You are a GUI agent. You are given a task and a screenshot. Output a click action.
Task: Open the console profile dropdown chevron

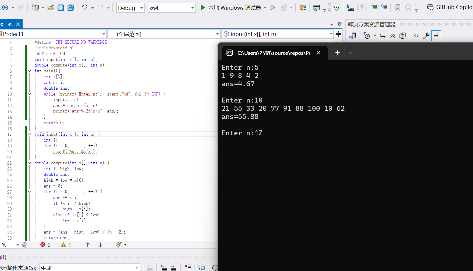(351, 53)
